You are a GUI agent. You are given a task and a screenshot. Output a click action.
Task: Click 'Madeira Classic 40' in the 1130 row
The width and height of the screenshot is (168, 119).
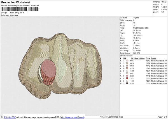(x=159, y=83)
